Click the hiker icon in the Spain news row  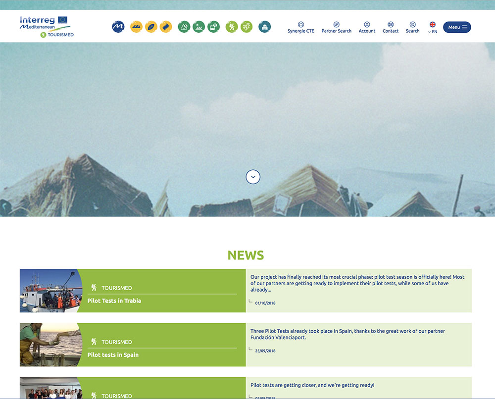(x=94, y=342)
